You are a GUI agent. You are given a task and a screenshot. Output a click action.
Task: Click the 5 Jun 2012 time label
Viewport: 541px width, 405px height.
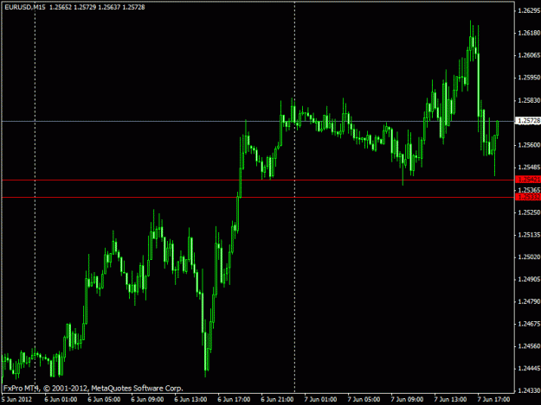(x=17, y=400)
